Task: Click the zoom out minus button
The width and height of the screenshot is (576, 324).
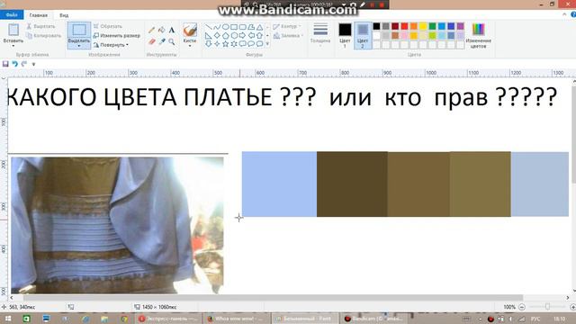Action: (522, 307)
